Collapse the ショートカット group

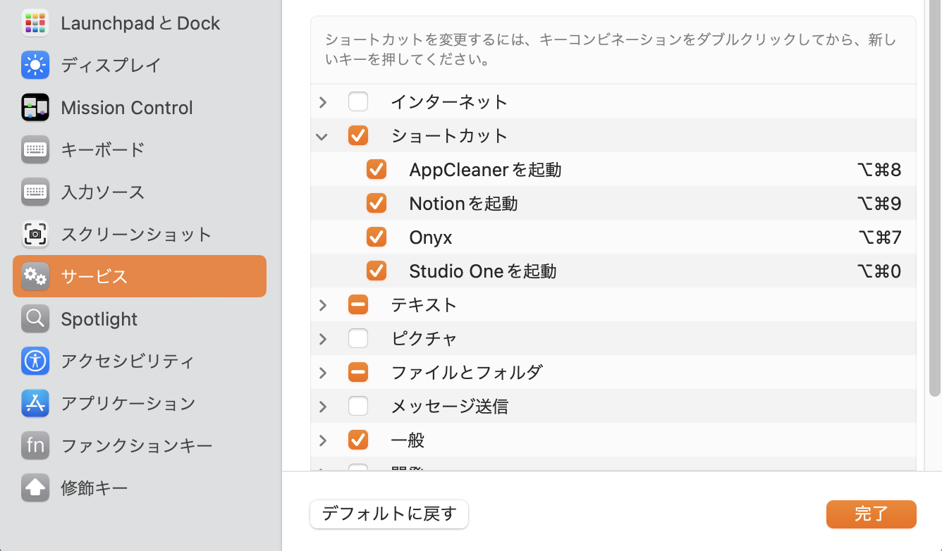(322, 136)
